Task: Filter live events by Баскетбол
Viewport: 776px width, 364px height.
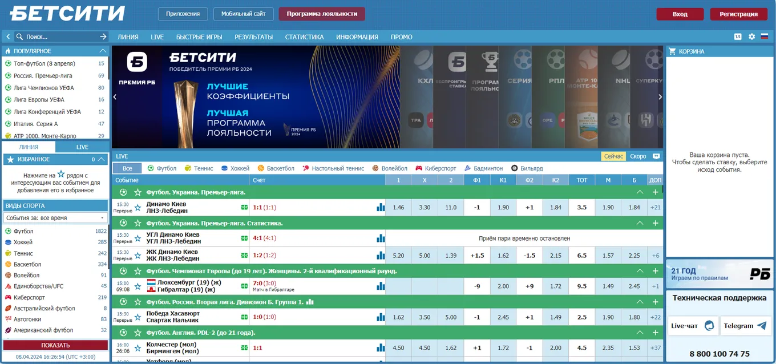Action: click(276, 168)
